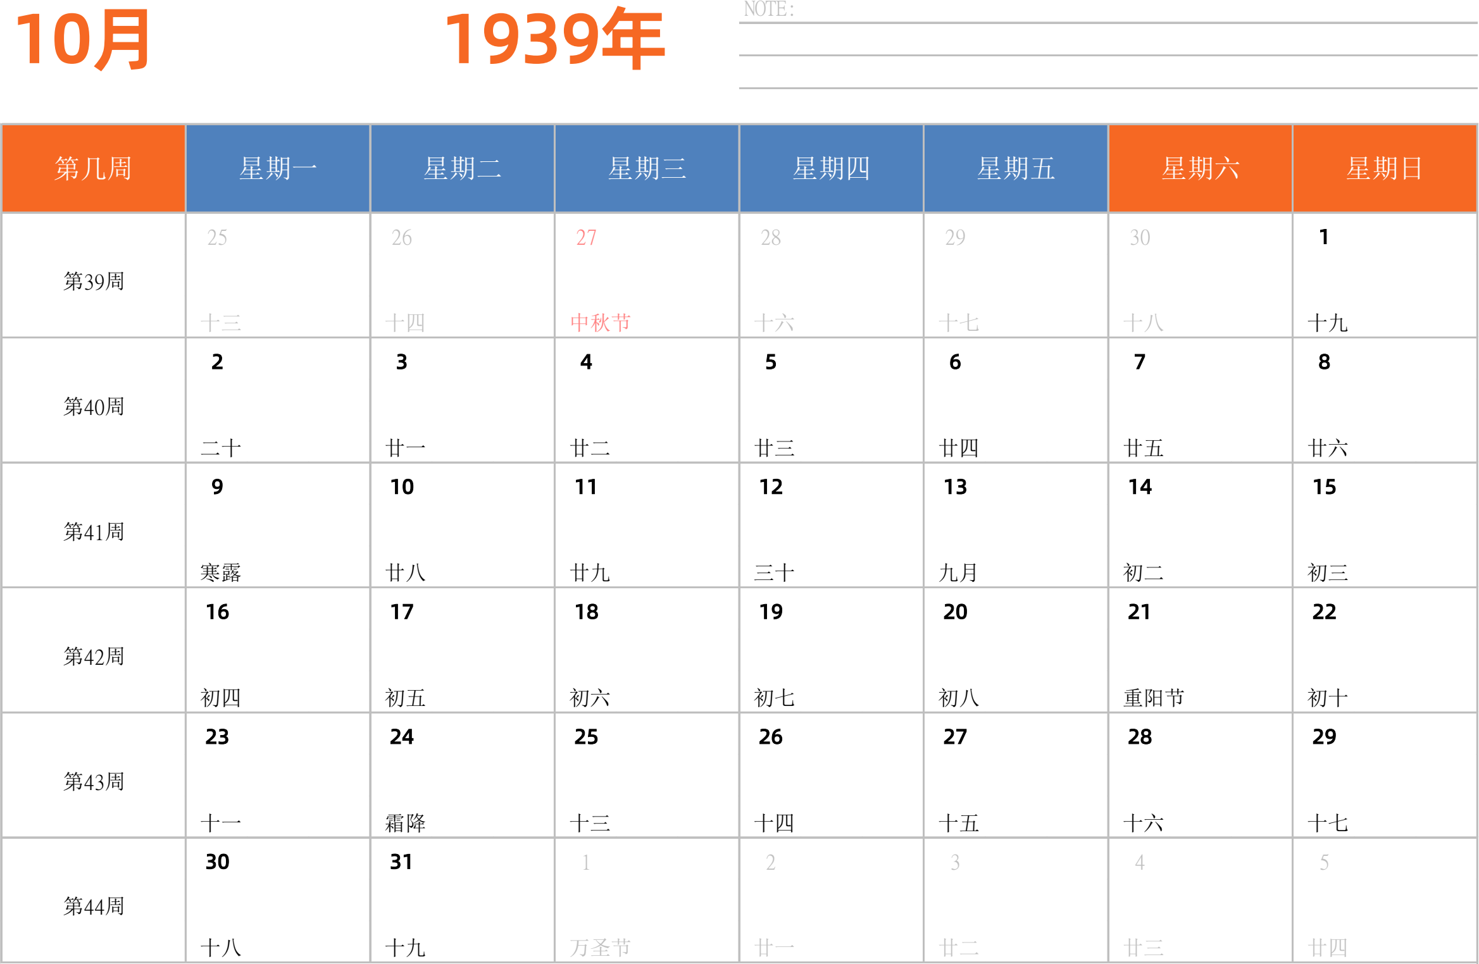This screenshot has width=1479, height=964.
Task: Click the grayed September date 30
Action: 1140,238
